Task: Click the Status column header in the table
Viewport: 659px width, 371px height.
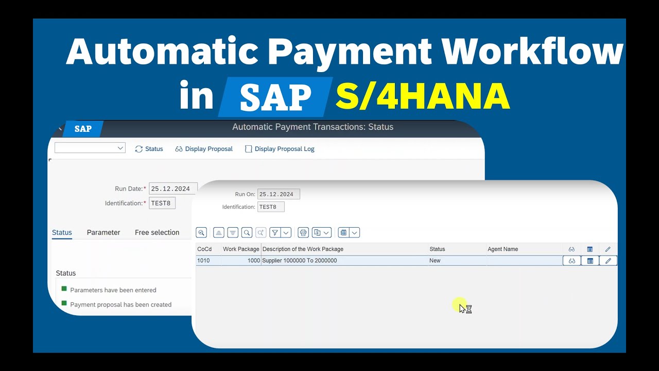Action: (457, 249)
